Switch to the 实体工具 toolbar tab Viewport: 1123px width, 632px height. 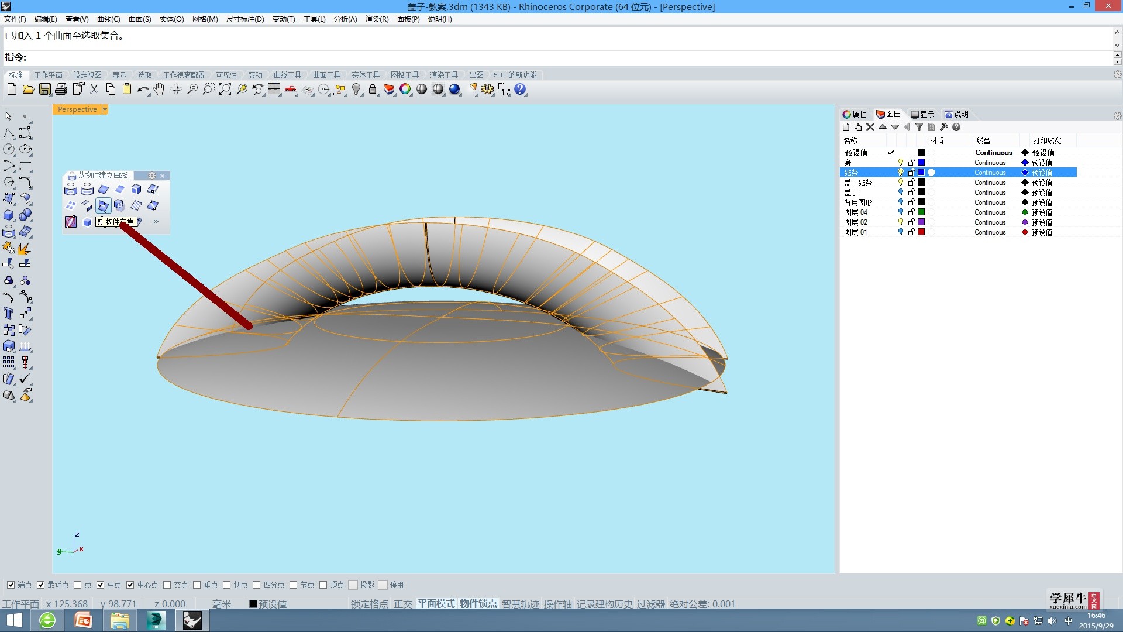click(366, 75)
